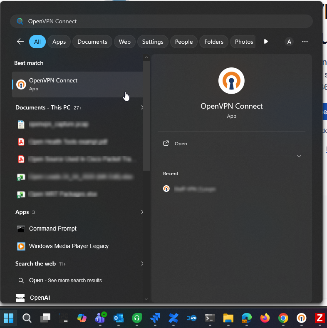Open Task View from the taskbar
This screenshot has width=327, height=328.
pos(45,318)
